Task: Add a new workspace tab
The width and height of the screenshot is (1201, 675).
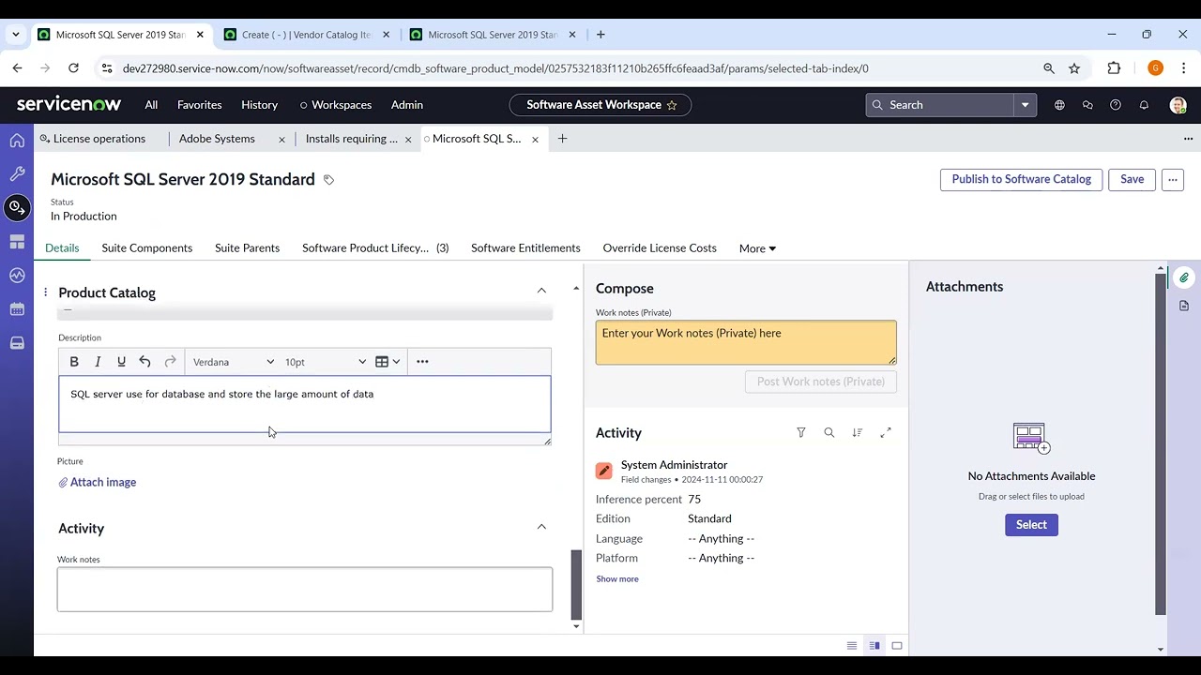Action: (562, 139)
